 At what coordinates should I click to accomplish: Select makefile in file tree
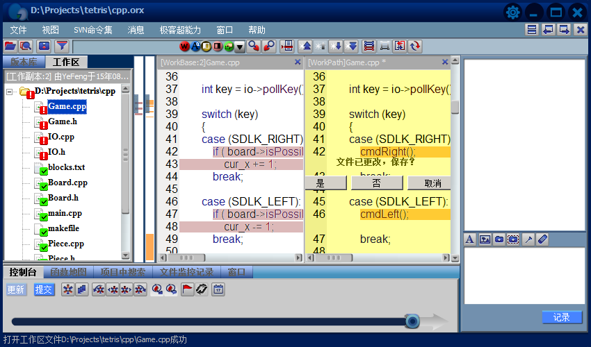(64, 228)
